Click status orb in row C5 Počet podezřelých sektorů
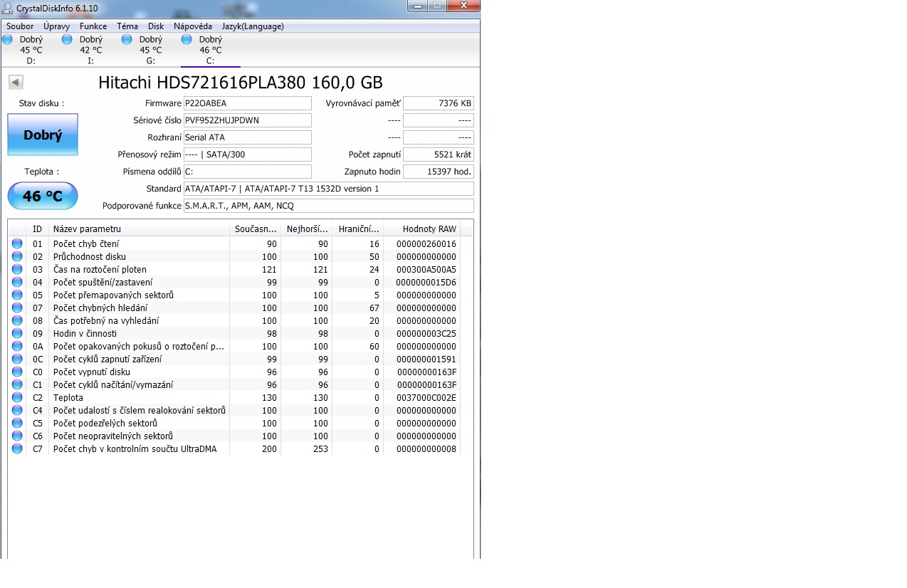This screenshot has height=588, width=907. [17, 423]
